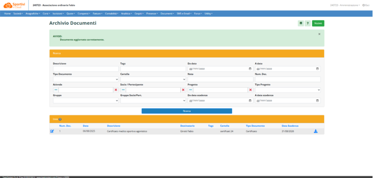The height and width of the screenshot is (178, 374).
Task: Open the Contabilità menu
Action: pyautogui.click(x=111, y=13)
